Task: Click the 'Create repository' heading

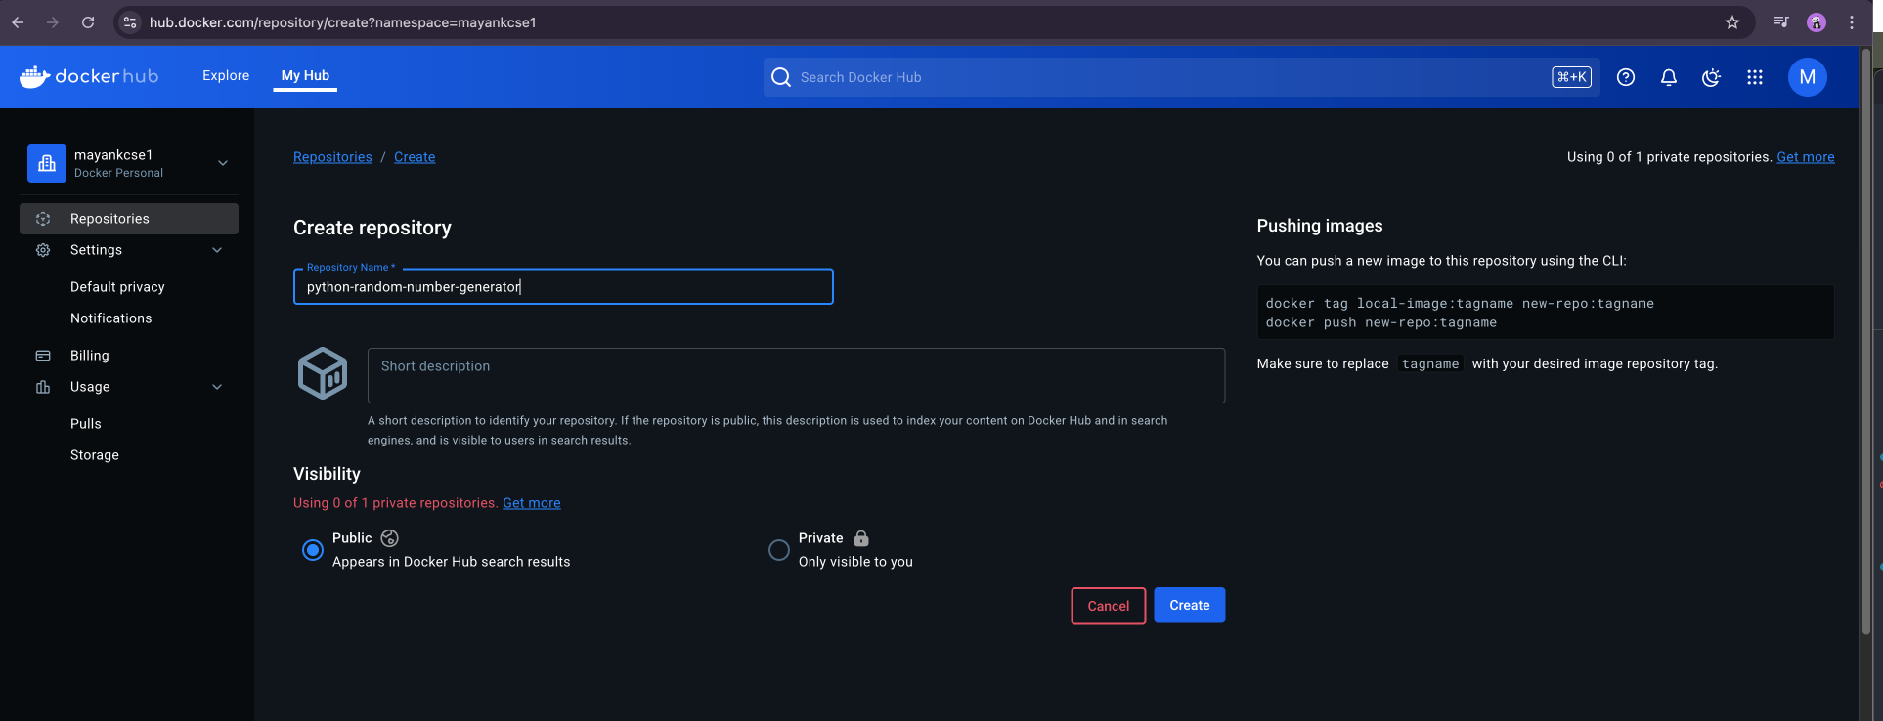Action: tap(372, 228)
